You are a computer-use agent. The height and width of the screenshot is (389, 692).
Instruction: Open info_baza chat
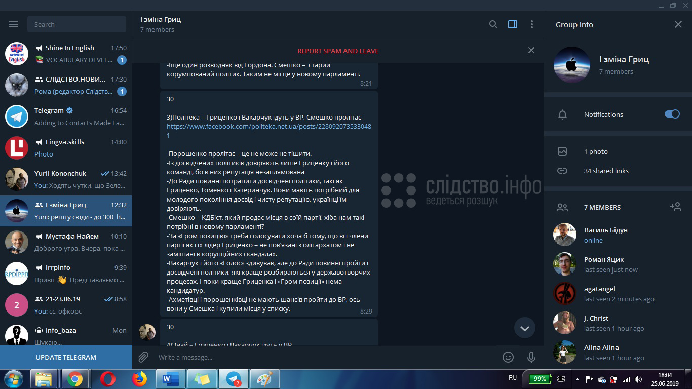[x=66, y=333]
